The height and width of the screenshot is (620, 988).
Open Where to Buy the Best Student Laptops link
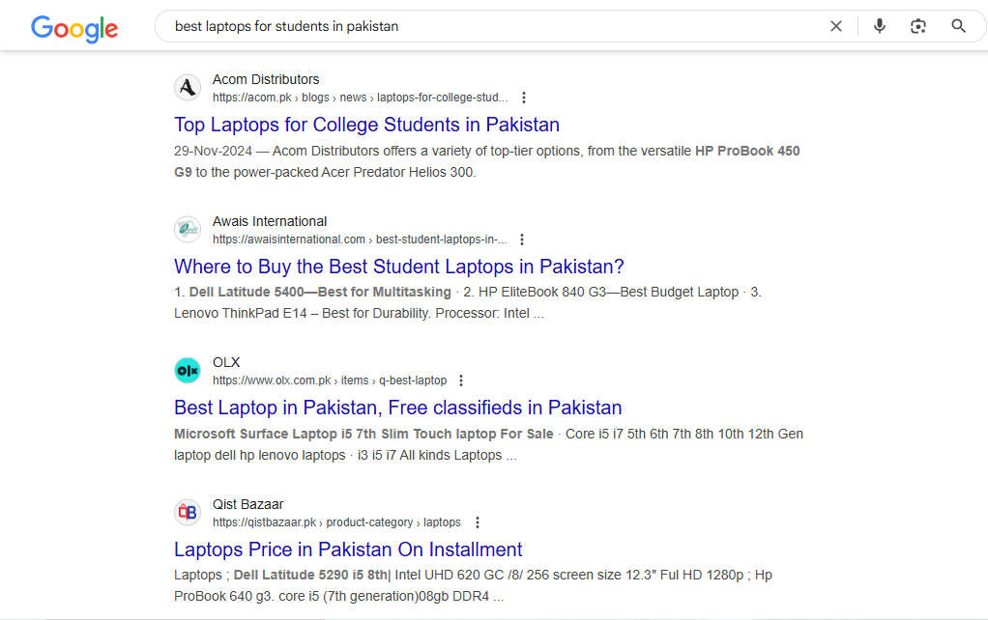click(x=399, y=267)
